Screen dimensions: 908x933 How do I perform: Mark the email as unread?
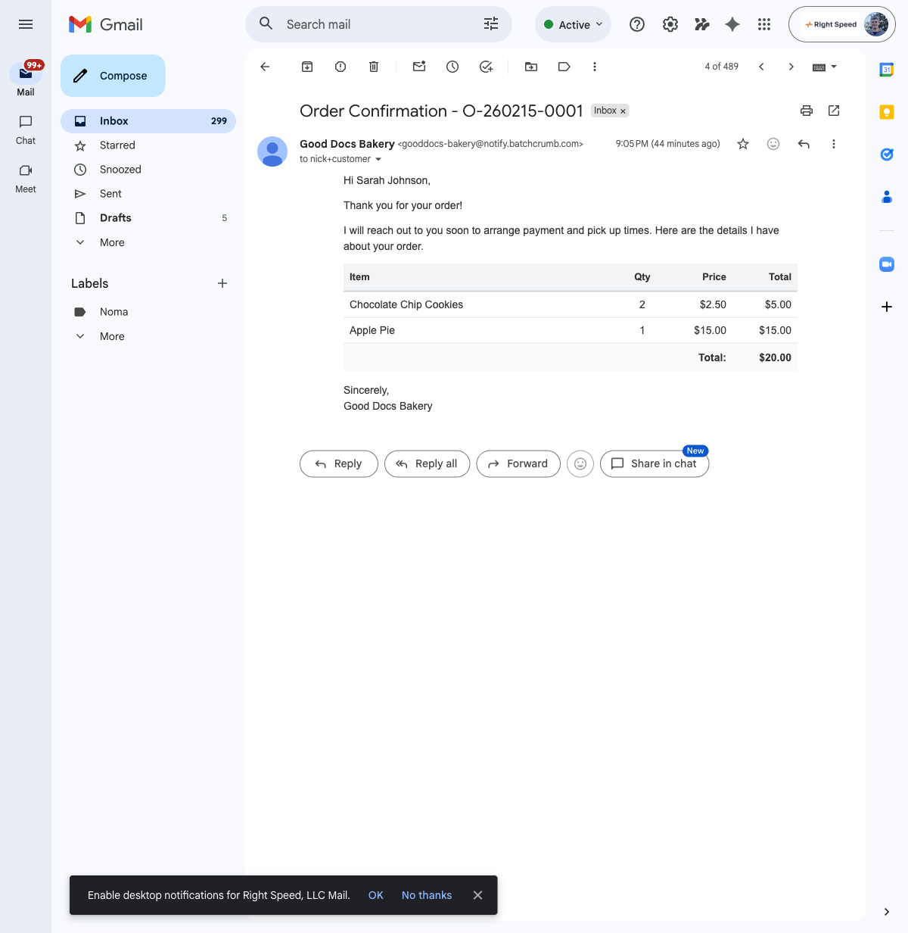click(x=419, y=67)
